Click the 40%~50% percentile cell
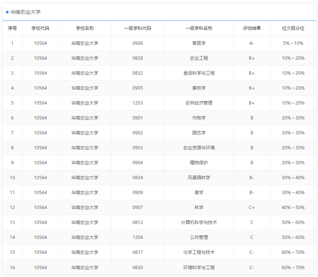This screenshot has height=277, width=318. pyautogui.click(x=293, y=208)
